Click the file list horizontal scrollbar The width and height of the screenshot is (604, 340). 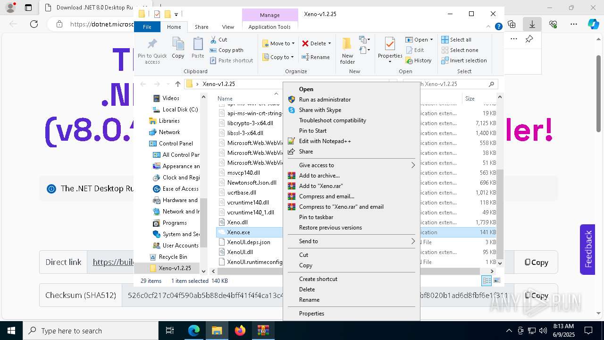tap(349, 272)
